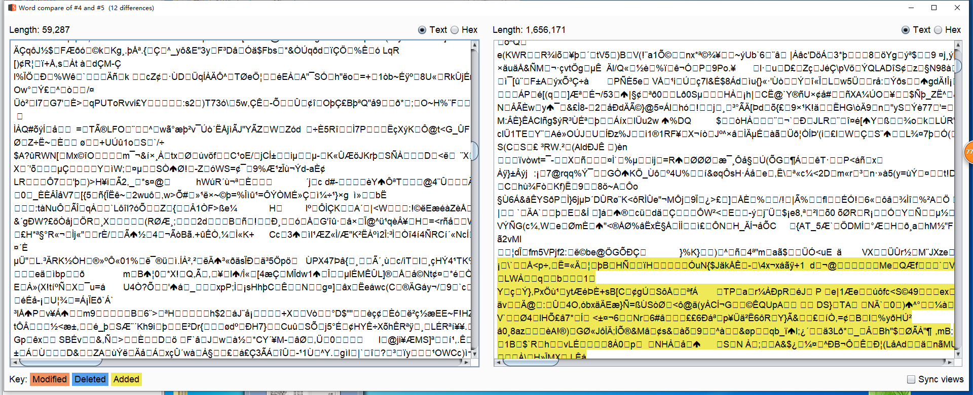Click right pane horizontal scrollbar right arrow
This screenshot has width=973, height=395.
(950, 362)
